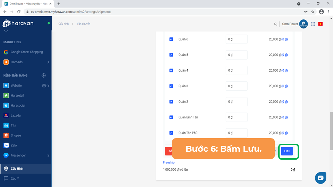Viewport: 333px width, 187px height.
Task: Open the Freeship link
Action: pyautogui.click(x=169, y=162)
